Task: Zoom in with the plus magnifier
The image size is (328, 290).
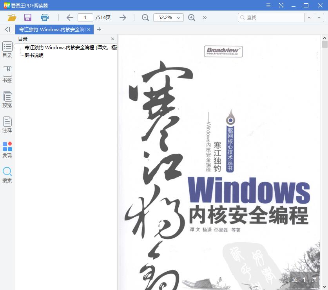Action: point(192,18)
